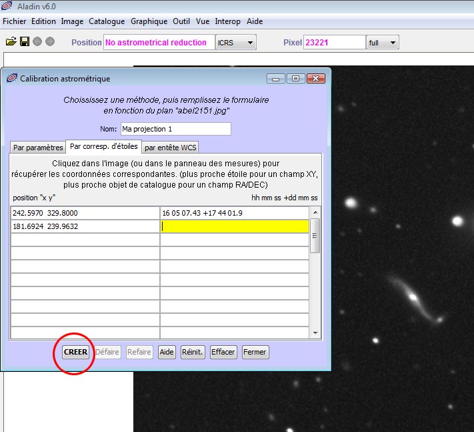The image size is (474, 432).
Task: Minimize the Calibration astrométrique dialog
Action: tap(276, 79)
